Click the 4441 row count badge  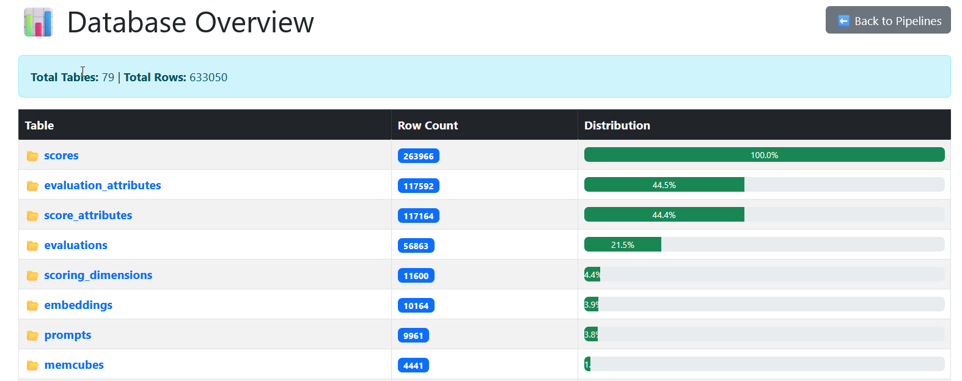[414, 366]
